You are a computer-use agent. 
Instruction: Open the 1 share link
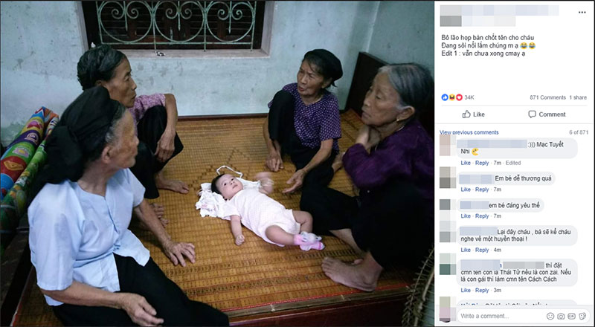pos(578,97)
